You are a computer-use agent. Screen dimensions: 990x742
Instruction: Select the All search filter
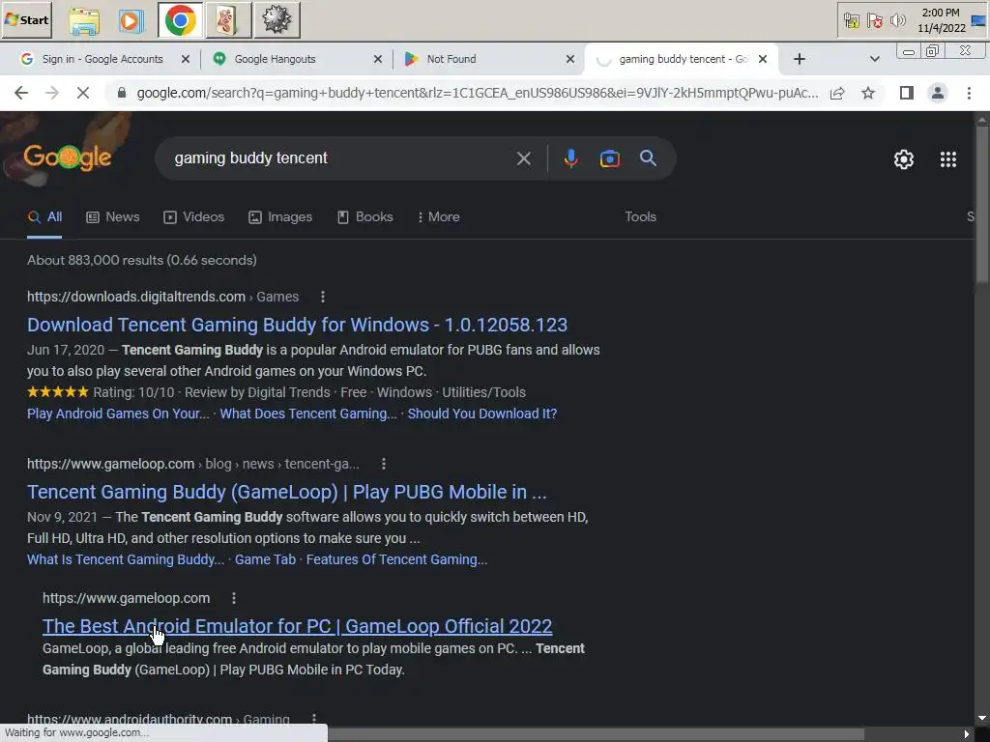coord(44,217)
